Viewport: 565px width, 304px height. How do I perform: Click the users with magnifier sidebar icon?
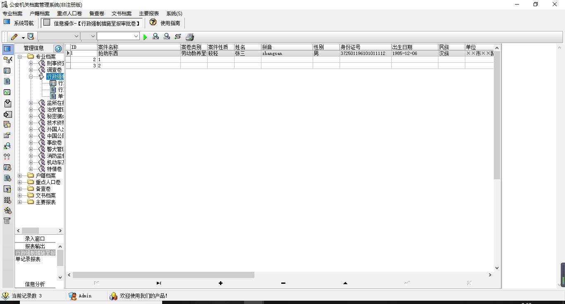[7, 146]
